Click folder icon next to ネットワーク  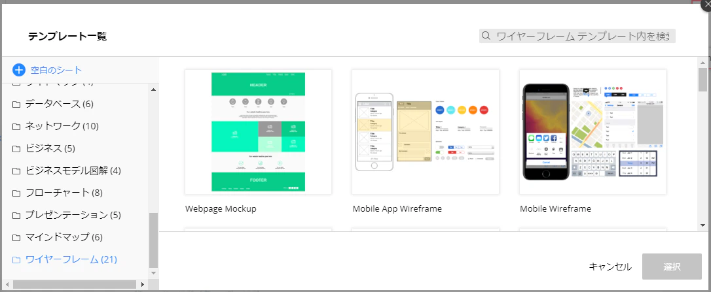tap(16, 126)
